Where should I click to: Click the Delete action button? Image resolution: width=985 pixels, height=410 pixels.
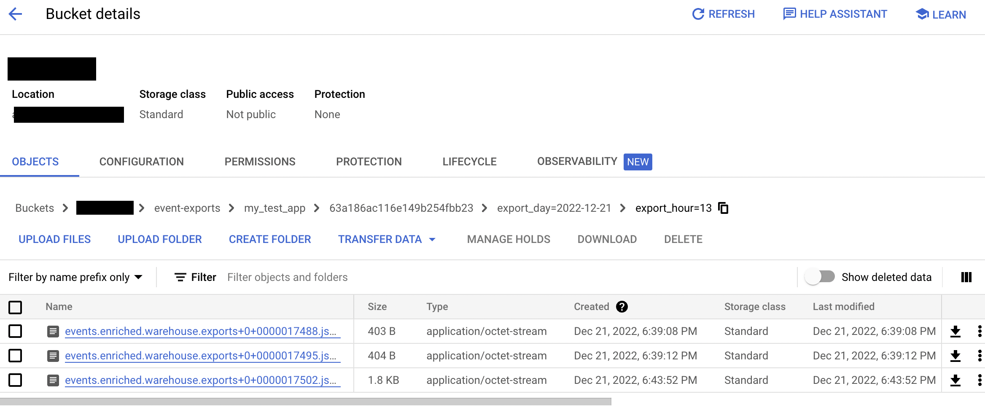coord(684,239)
